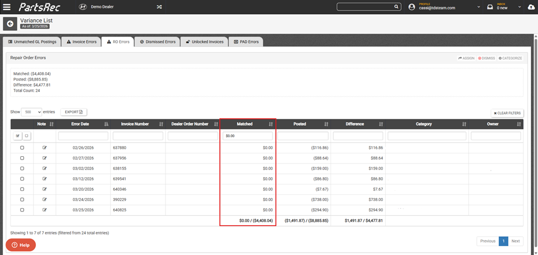538x255 pixels.
Task: Click the user profile avatar icon
Action: click(x=412, y=7)
